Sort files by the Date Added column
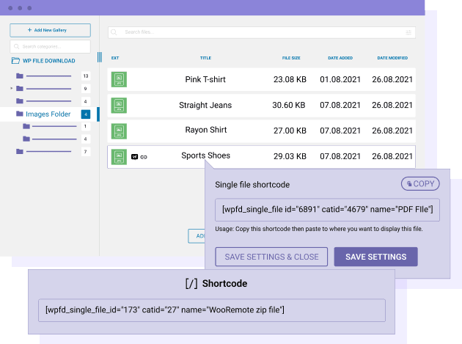The width and height of the screenshot is (462, 344). tap(340, 58)
